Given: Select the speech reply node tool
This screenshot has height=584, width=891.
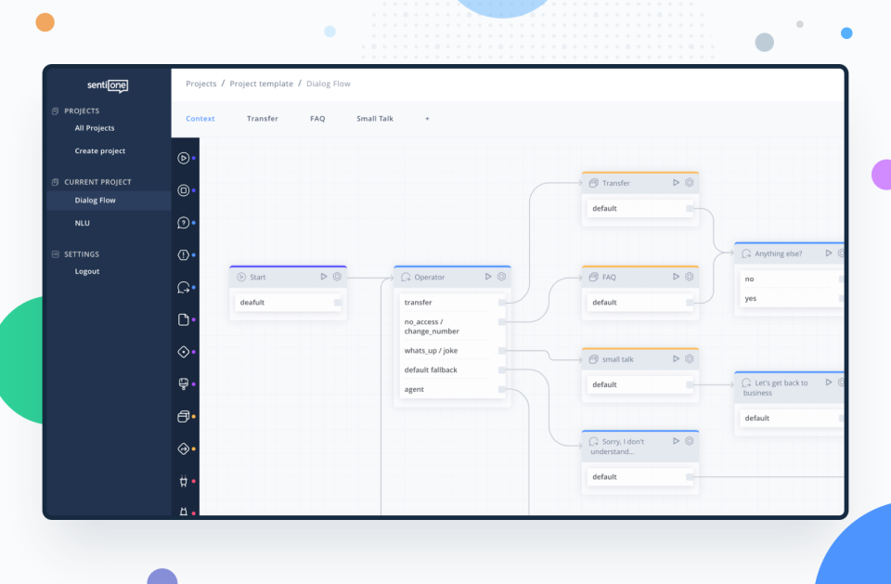Looking at the screenshot, I should [184, 287].
